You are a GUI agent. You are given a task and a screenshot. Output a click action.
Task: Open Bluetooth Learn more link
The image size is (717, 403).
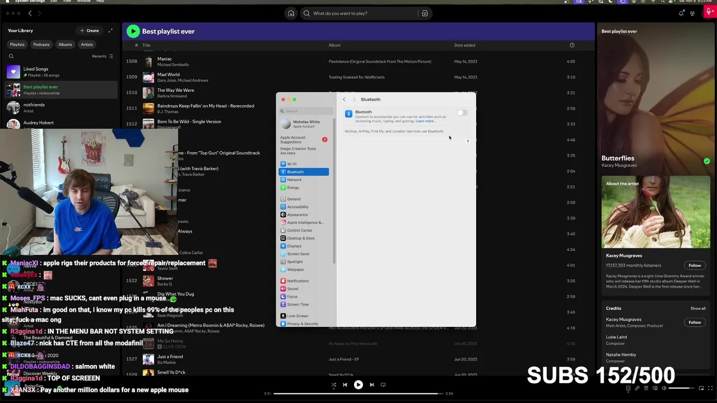tap(425, 121)
